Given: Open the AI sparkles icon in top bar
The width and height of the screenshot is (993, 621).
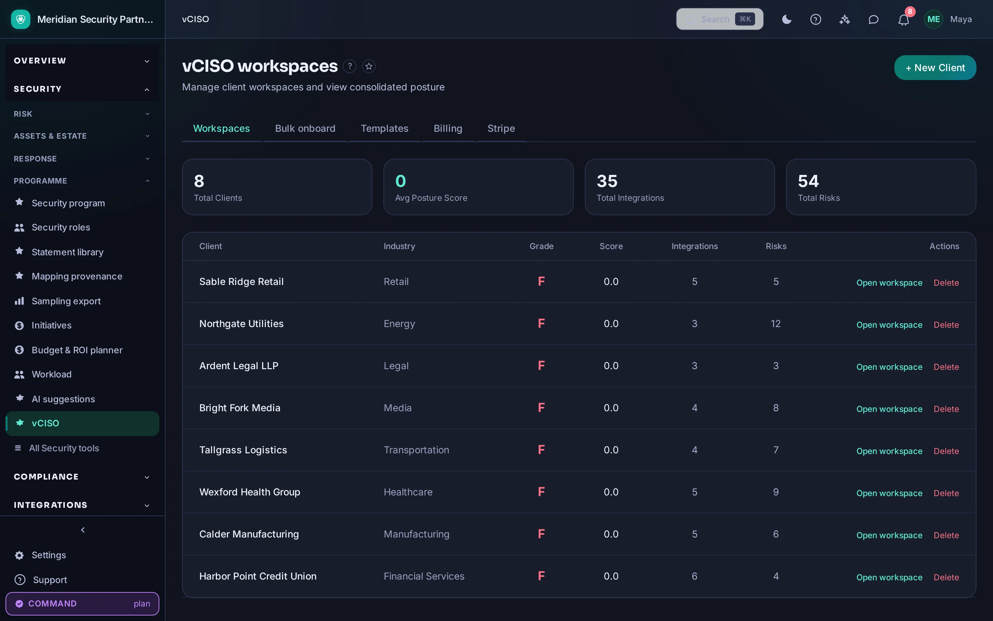Looking at the screenshot, I should [844, 19].
